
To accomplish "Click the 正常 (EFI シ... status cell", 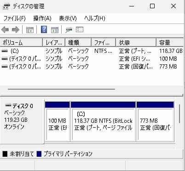I will pyautogui.click(x=134, y=59).
